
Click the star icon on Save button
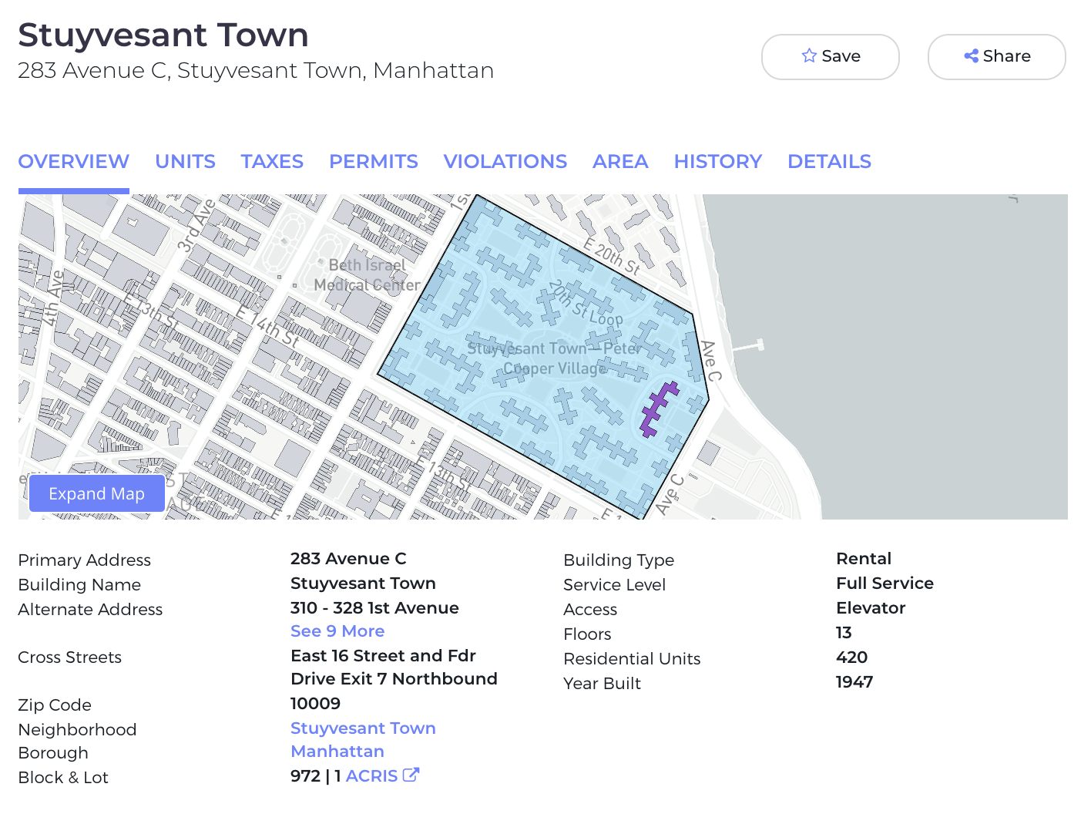click(x=808, y=56)
